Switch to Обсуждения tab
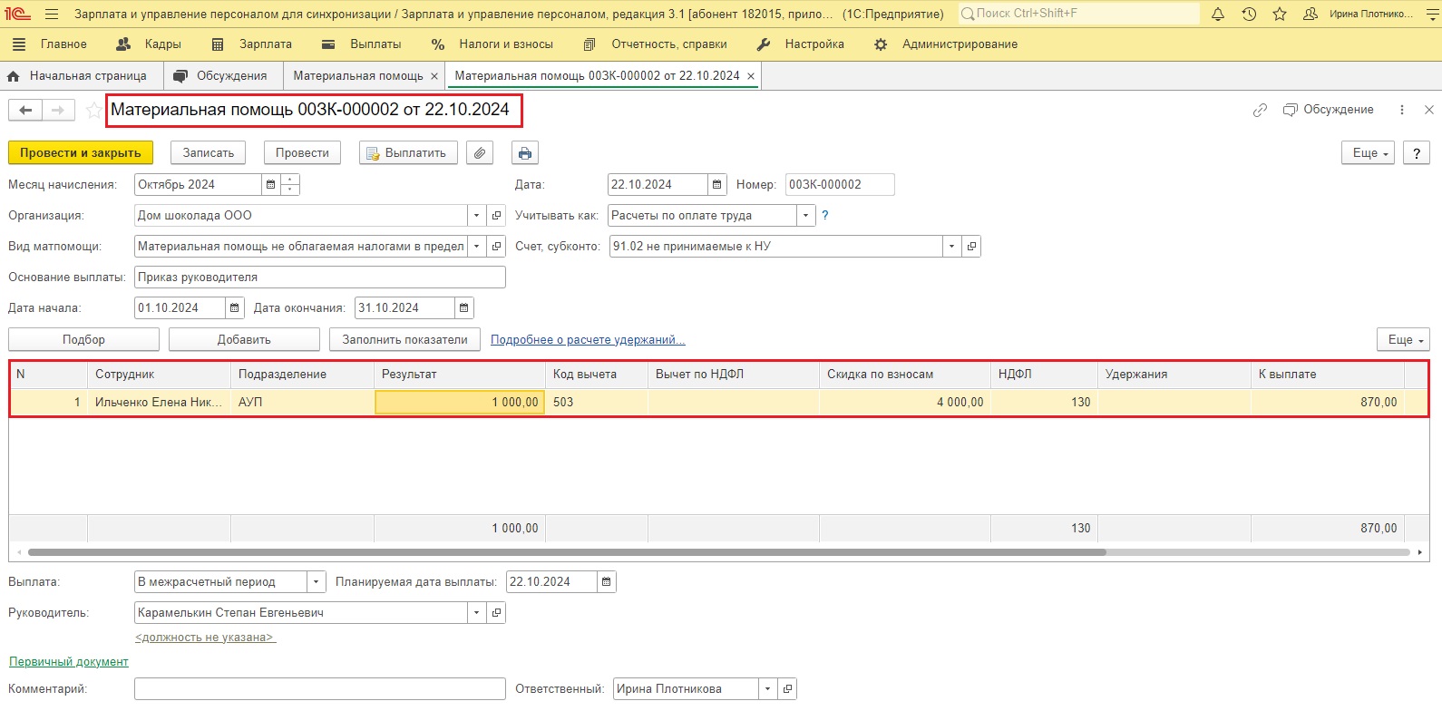The height and width of the screenshot is (711, 1442). pos(222,76)
